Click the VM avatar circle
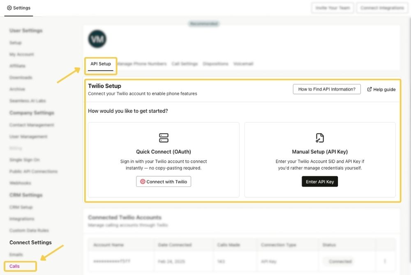Viewport: 411px width, 275px height. (x=97, y=39)
